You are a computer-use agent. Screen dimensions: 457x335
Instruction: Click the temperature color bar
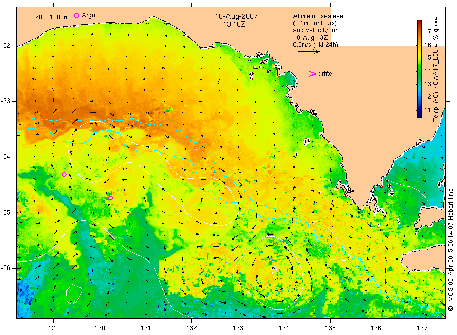[x=419, y=69]
